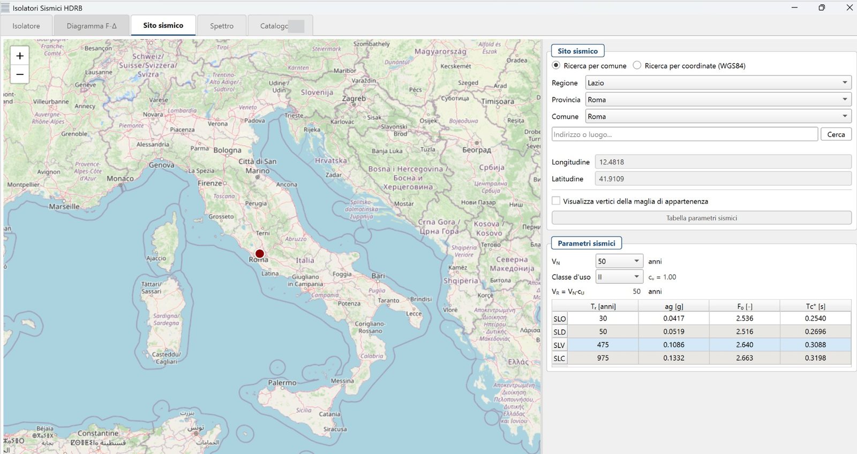Click the Indirizzo o luogo search field
The image size is (857, 454).
click(685, 134)
